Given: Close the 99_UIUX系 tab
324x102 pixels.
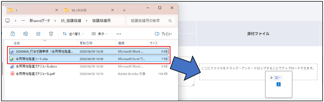Looking at the screenshot, I should (112, 10).
